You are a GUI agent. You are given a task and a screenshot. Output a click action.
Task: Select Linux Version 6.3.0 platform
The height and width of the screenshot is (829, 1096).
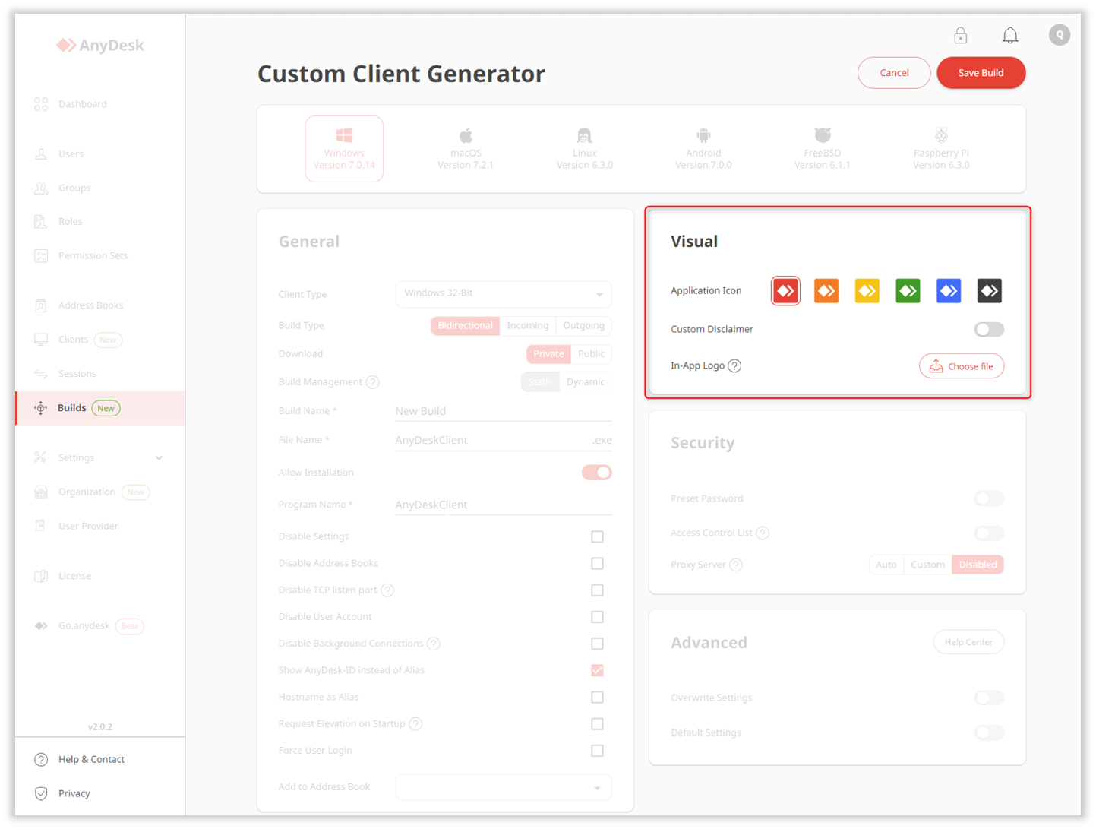(584, 149)
